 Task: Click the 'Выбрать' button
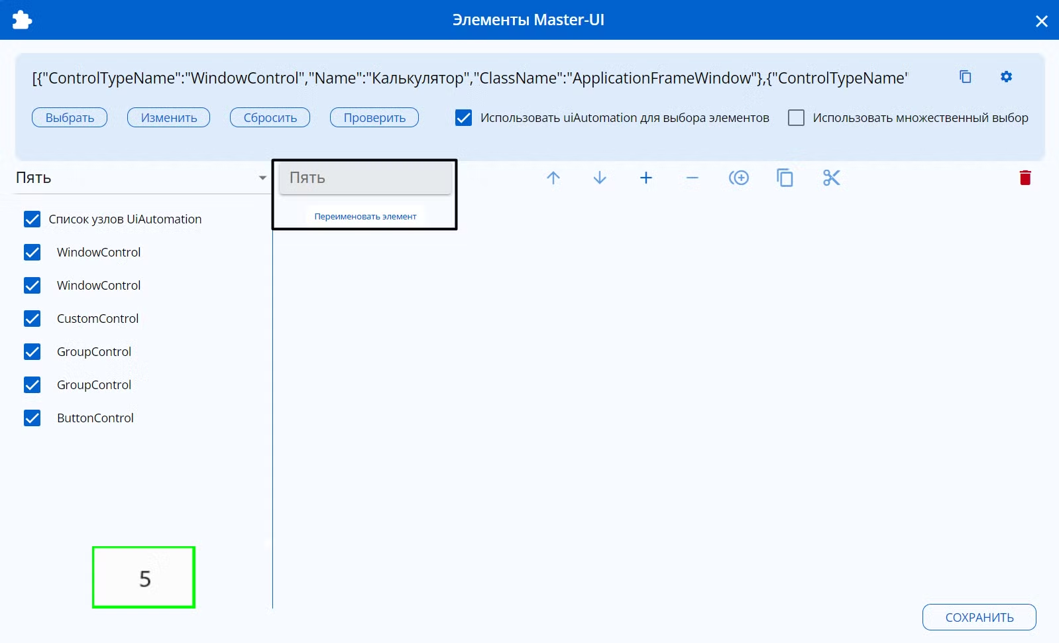tap(70, 118)
